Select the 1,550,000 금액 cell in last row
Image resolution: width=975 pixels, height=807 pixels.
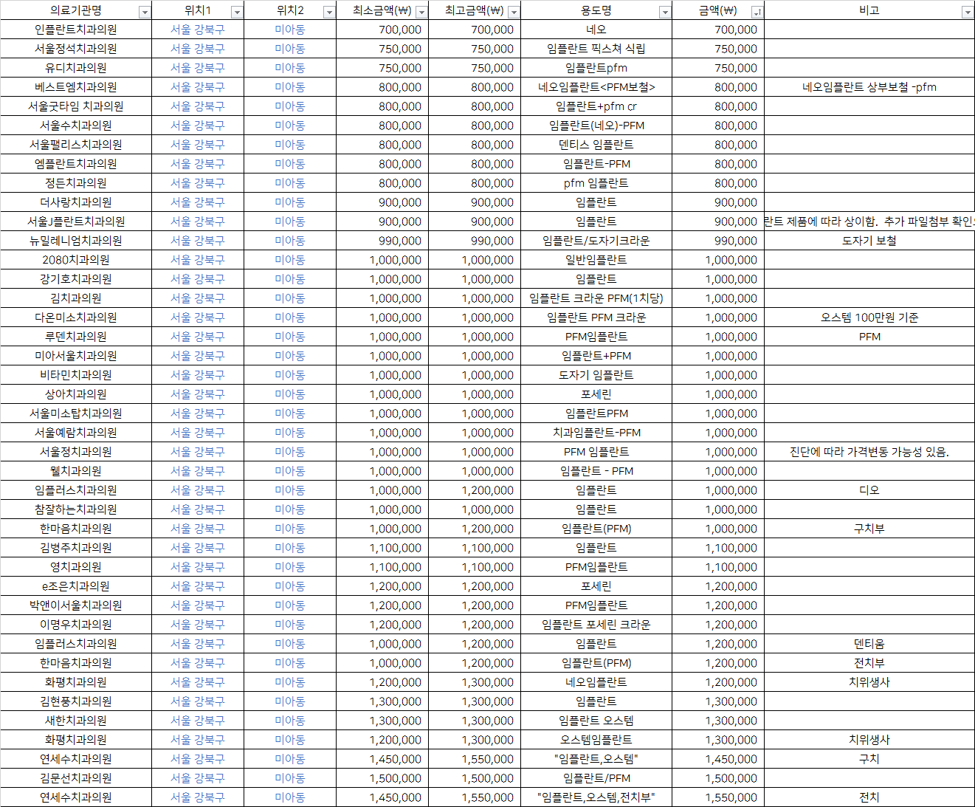[718, 797]
